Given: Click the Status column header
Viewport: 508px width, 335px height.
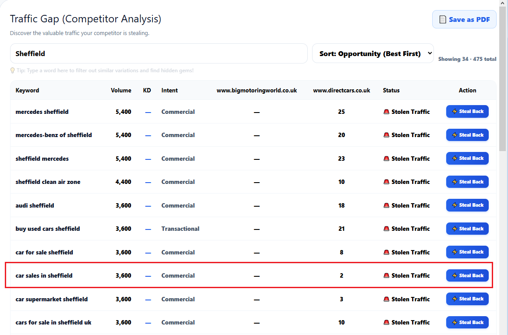Looking at the screenshot, I should click(391, 90).
